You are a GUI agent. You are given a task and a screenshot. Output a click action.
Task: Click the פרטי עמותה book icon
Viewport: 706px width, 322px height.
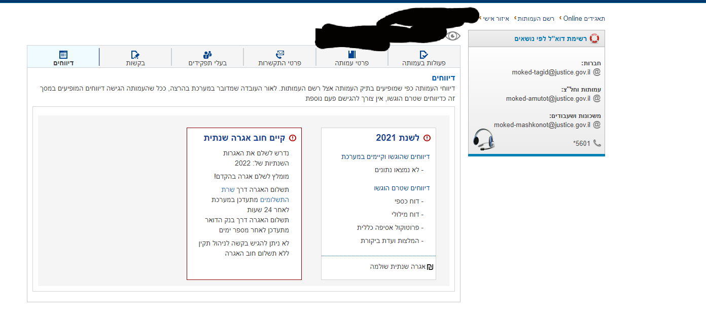[352, 54]
